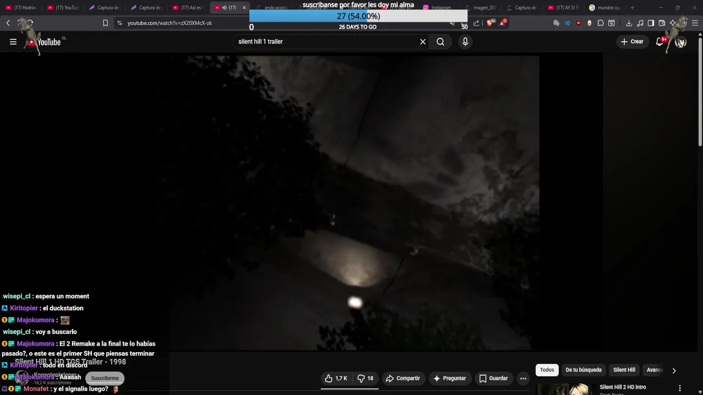Open the Leo AI sparkle icon
Screen dimensions: 703x395
click(673, 23)
